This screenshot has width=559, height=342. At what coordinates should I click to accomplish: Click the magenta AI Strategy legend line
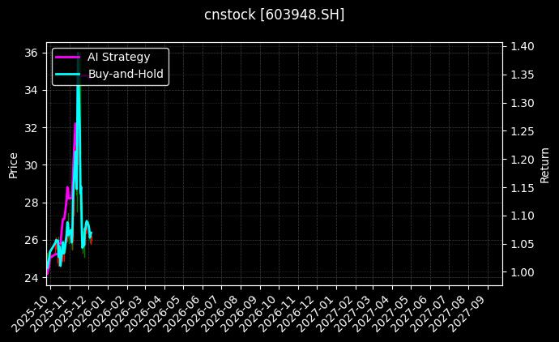pyautogui.click(x=66, y=57)
